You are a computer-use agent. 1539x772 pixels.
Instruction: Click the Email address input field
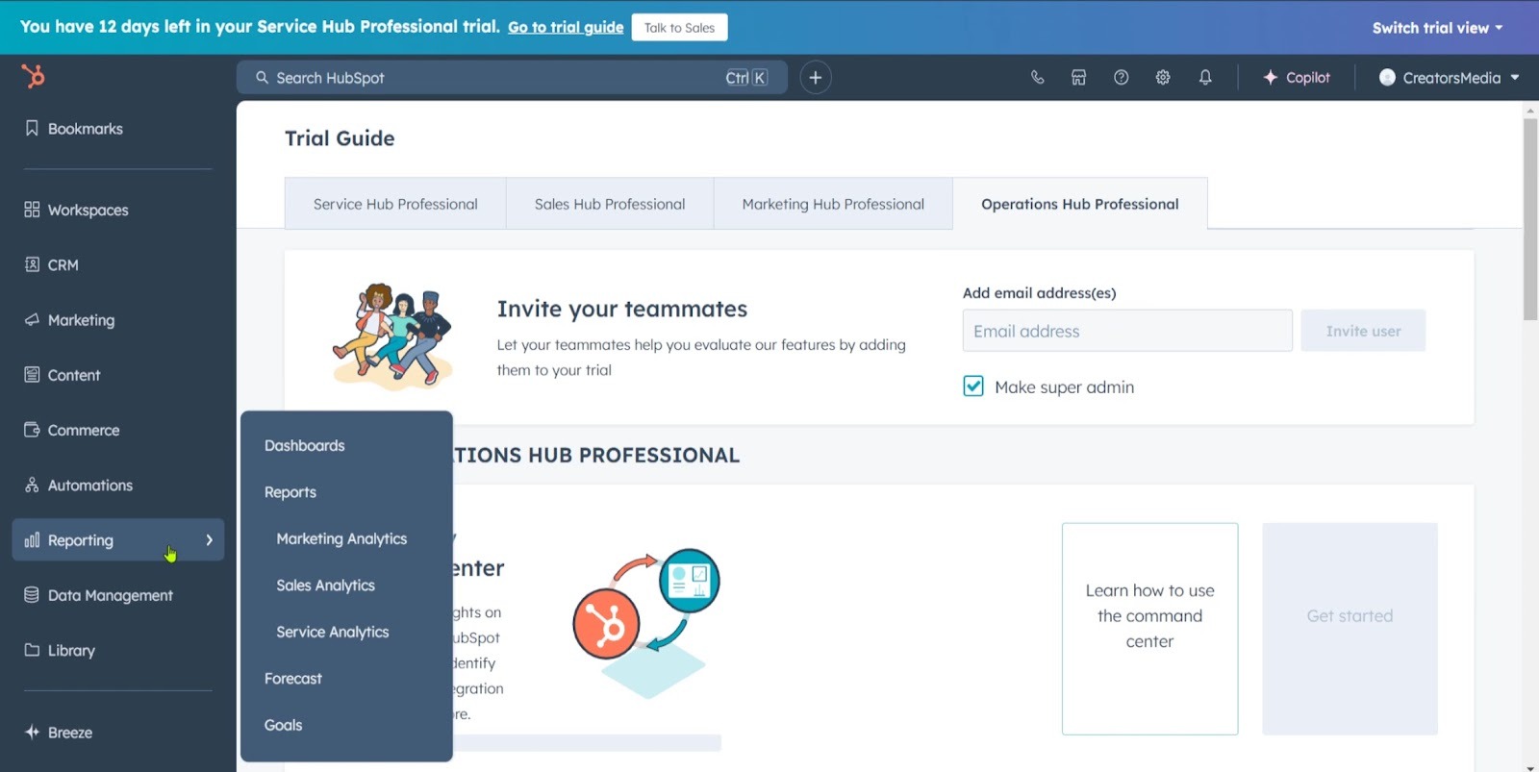1127,331
